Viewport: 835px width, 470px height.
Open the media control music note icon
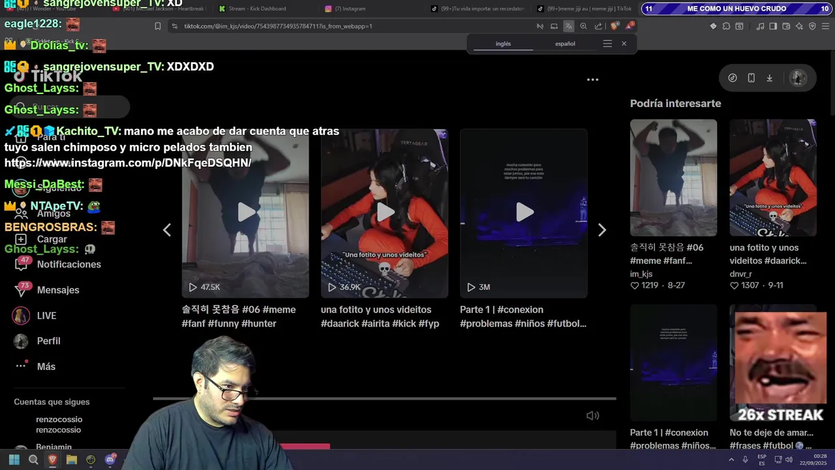760,26
